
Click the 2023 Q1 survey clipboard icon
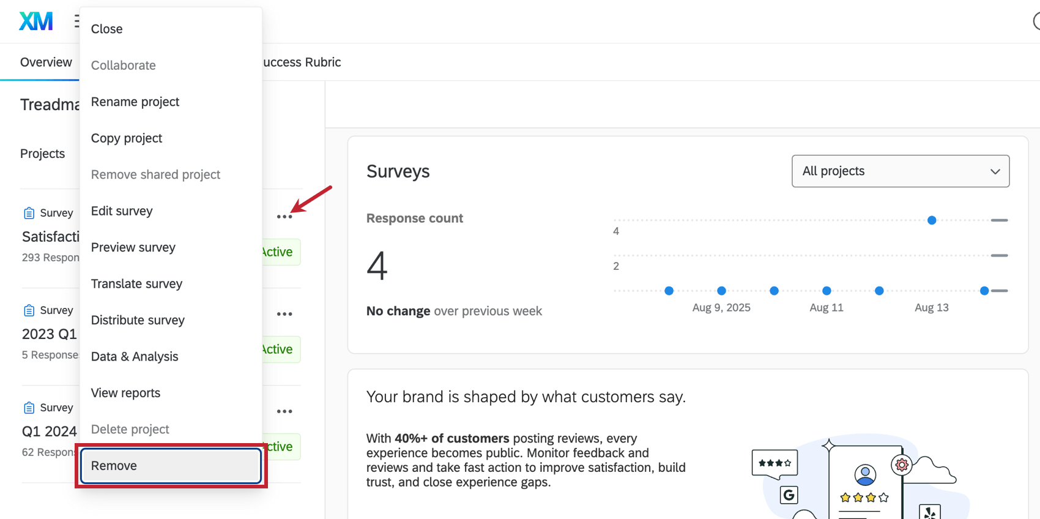click(x=29, y=310)
